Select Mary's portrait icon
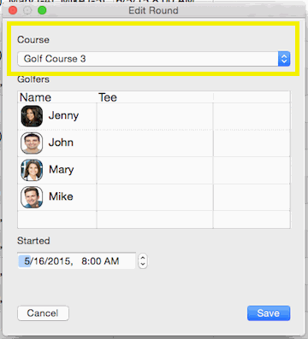This screenshot has width=308, height=339. click(32, 170)
